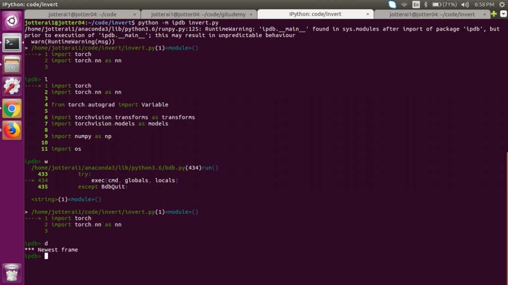Click the 'except BdbQuit:' line
The width and height of the screenshot is (508, 285).
[103, 187]
